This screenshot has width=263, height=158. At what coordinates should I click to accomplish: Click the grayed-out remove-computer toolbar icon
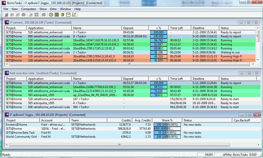click(x=17, y=15)
